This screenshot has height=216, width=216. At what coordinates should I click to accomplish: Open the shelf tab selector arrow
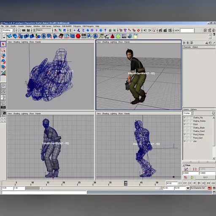click(4, 38)
